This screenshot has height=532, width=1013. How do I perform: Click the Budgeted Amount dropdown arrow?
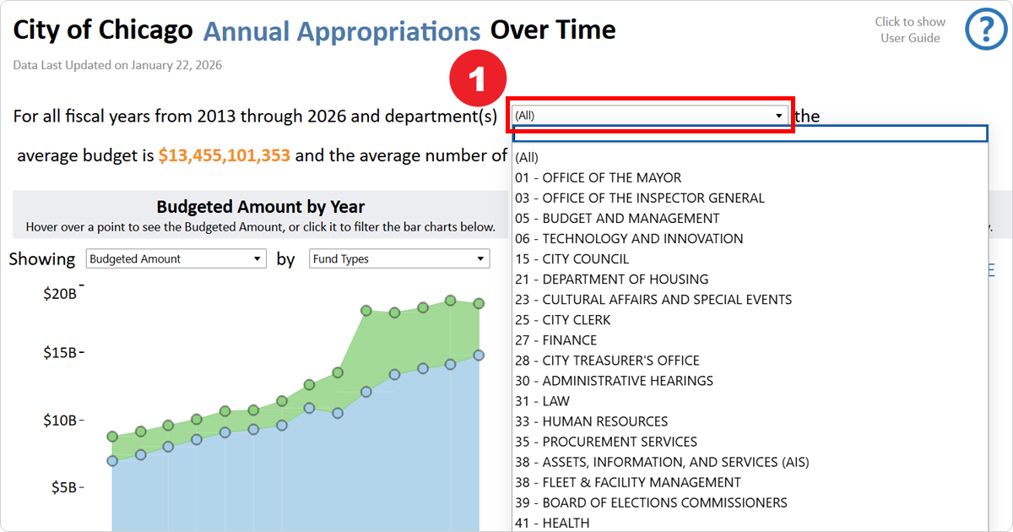pyautogui.click(x=256, y=258)
